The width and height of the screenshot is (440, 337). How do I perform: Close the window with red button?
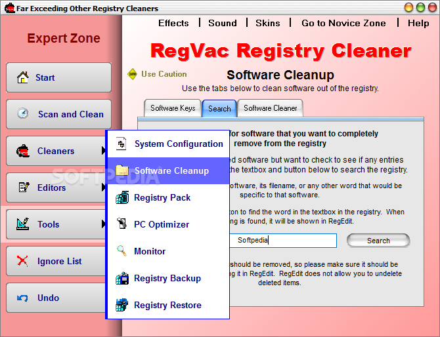(432, 7)
